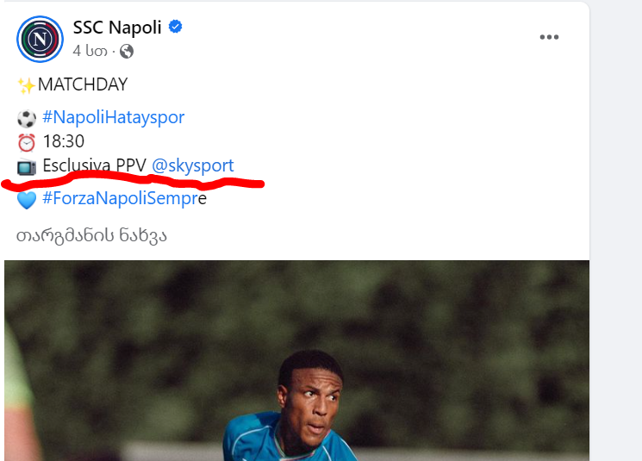The width and height of the screenshot is (642, 461).
Task: Click the alarm clock emoji
Action: tap(26, 141)
